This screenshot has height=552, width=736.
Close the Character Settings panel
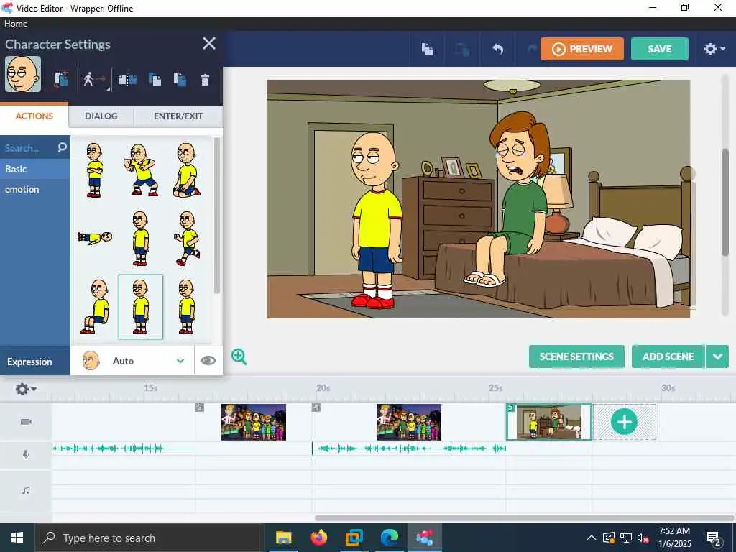(x=209, y=43)
